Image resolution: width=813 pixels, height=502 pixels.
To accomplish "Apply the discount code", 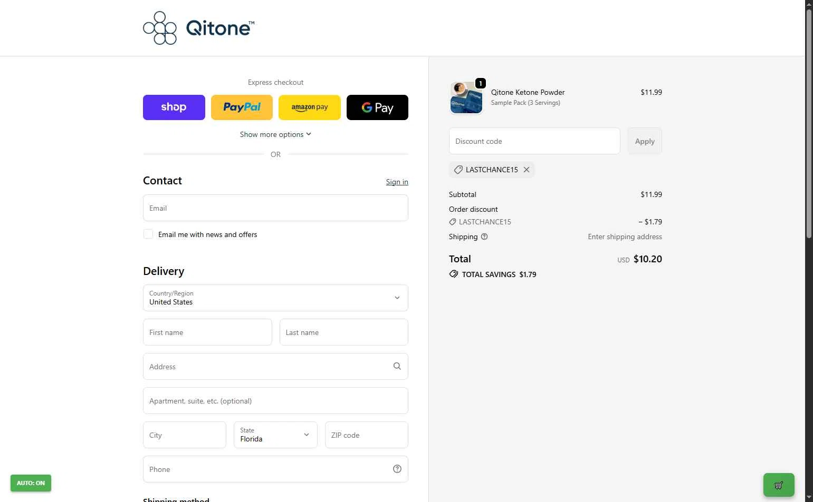I will (645, 141).
